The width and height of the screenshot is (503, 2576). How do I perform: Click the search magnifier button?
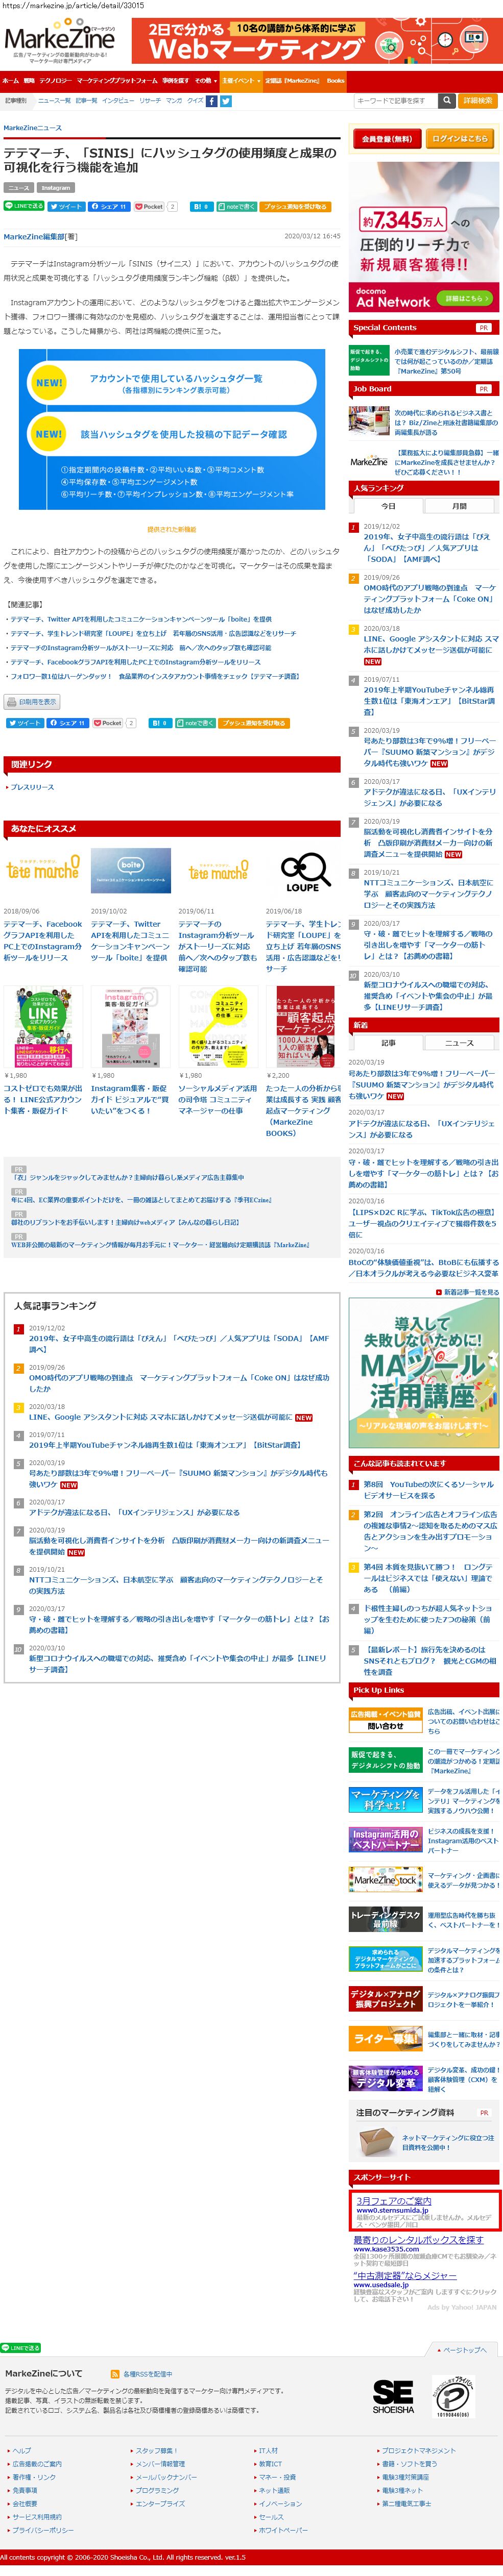point(447,101)
